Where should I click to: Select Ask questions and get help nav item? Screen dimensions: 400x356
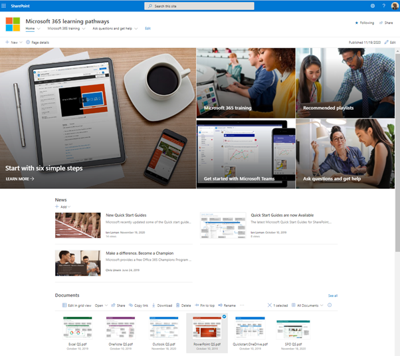coord(112,29)
